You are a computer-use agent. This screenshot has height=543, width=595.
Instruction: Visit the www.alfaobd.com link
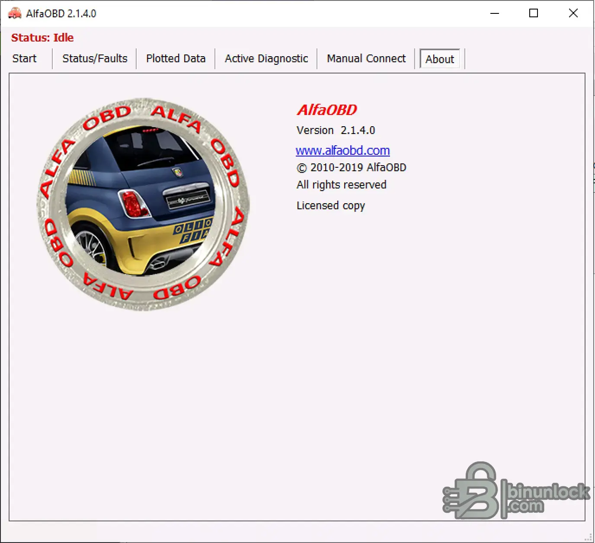pyautogui.click(x=343, y=150)
